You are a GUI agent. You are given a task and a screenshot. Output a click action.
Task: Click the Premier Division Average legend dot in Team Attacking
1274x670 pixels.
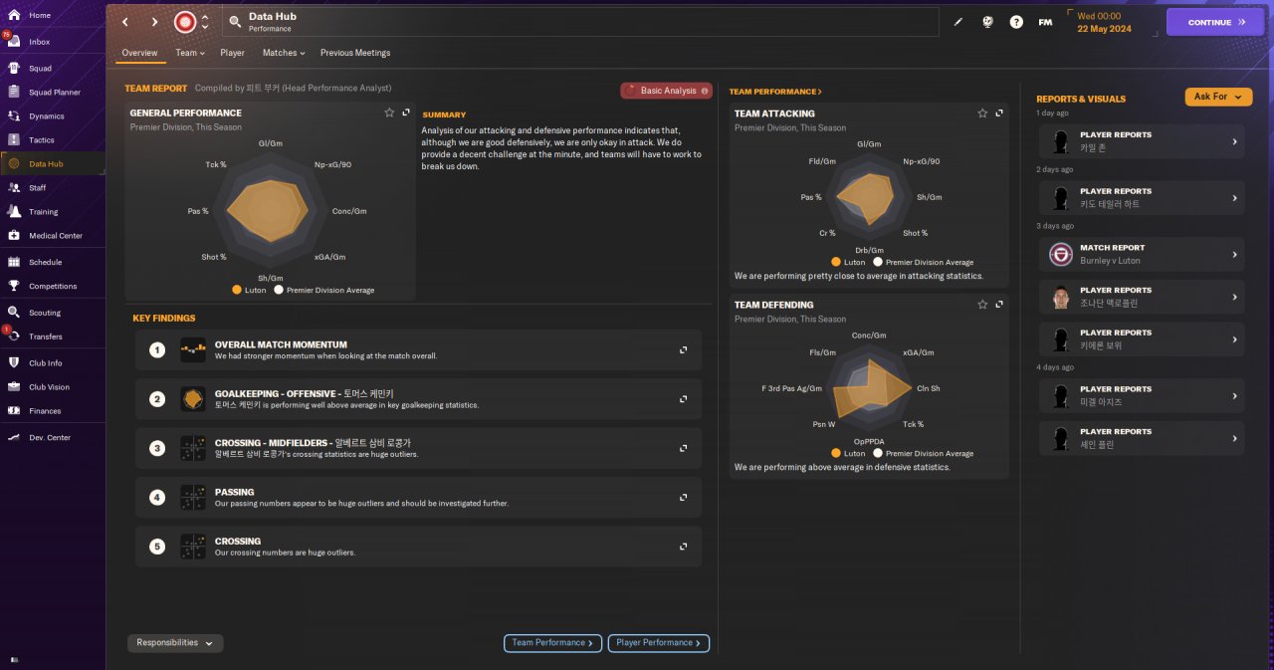click(x=878, y=262)
